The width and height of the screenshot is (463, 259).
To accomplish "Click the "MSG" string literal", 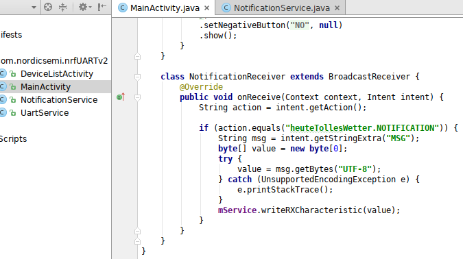I will [398, 138].
